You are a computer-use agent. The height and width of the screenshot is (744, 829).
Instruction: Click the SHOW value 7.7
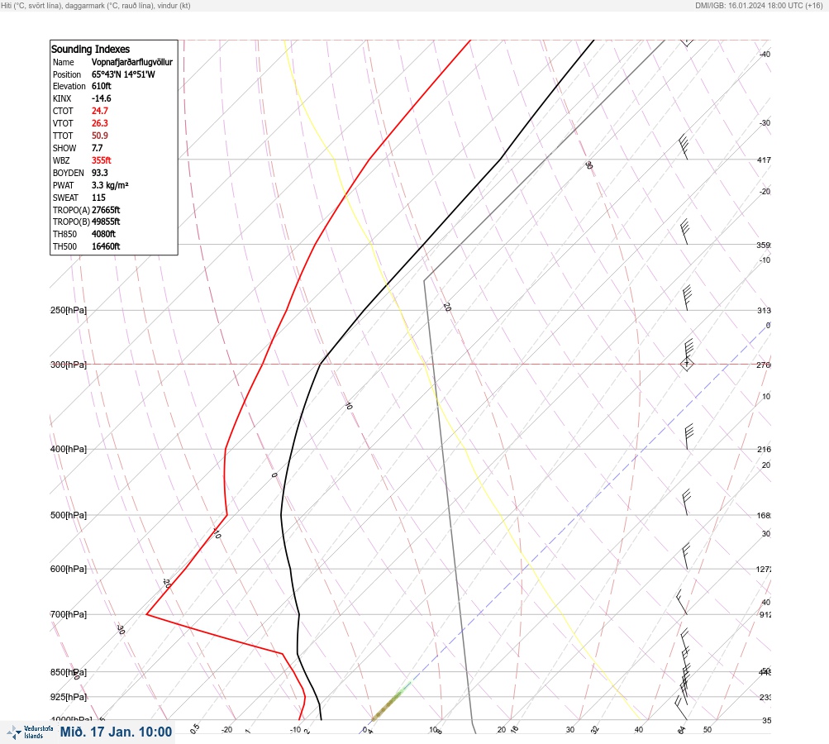tap(98, 148)
